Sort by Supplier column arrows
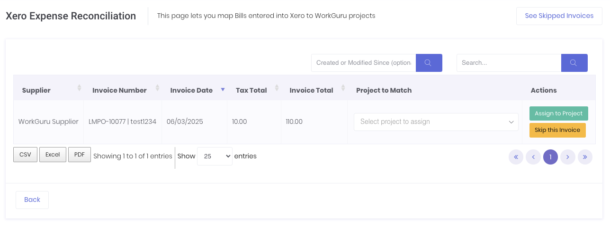610x226 pixels. (x=79, y=88)
